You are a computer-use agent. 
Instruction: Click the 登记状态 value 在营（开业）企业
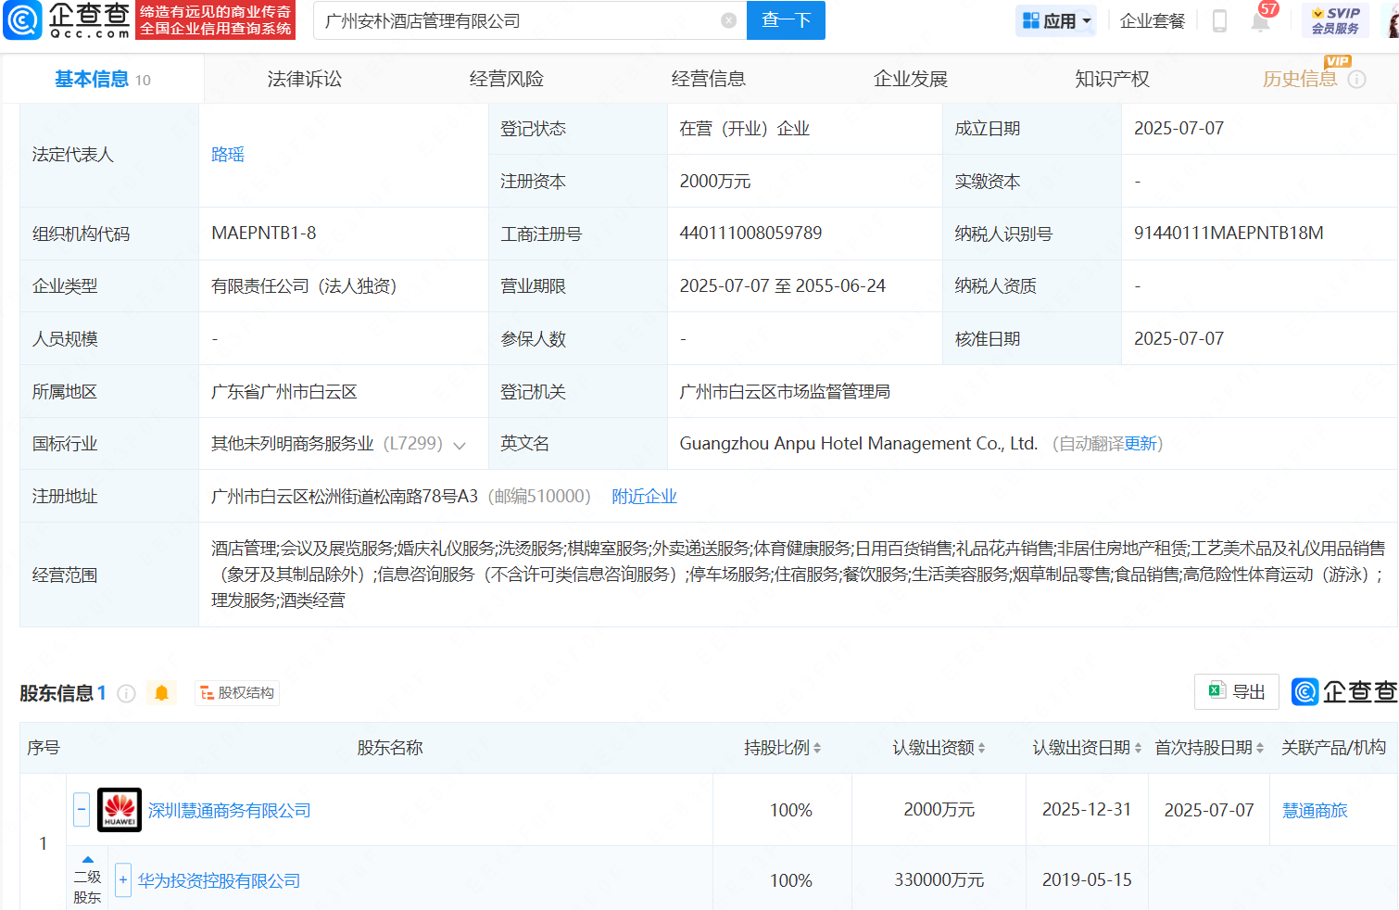coord(745,129)
